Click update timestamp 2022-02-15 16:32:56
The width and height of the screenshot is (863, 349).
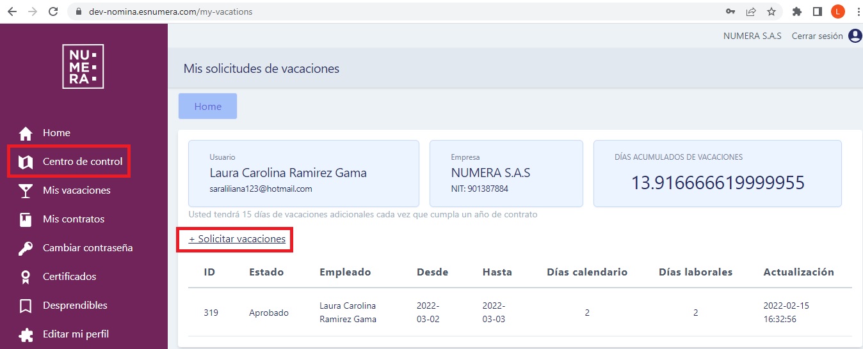pos(786,313)
